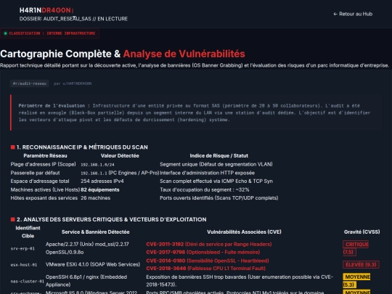Click the 'OpenSSH 6.8p1 / nginx' banner cell
Screen dimensions: 392x294
coord(86,280)
